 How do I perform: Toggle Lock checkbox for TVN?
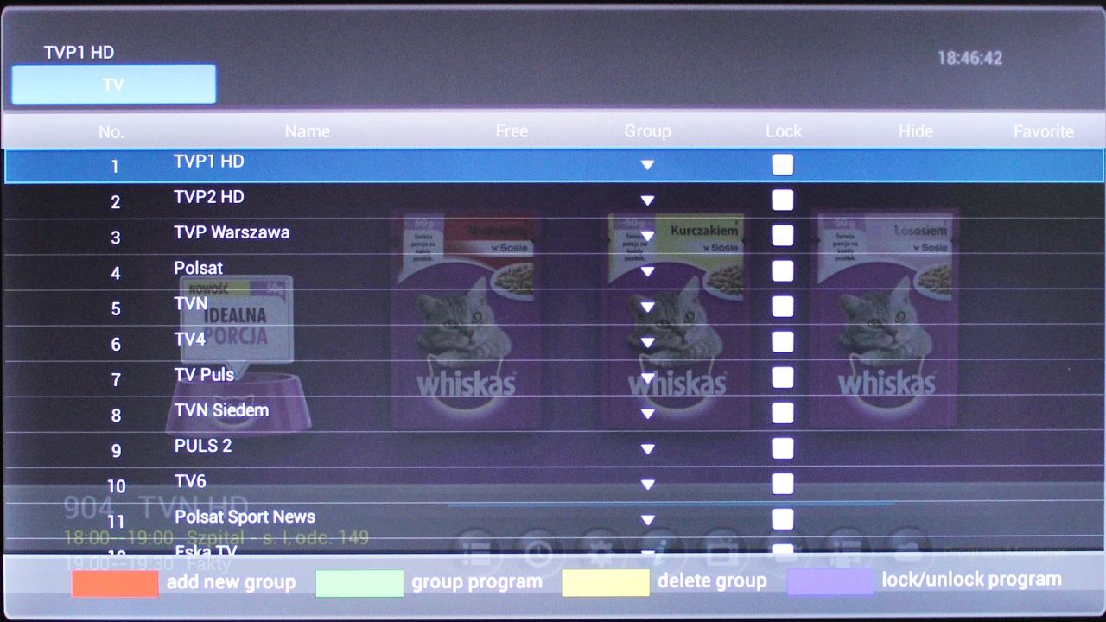click(x=783, y=307)
